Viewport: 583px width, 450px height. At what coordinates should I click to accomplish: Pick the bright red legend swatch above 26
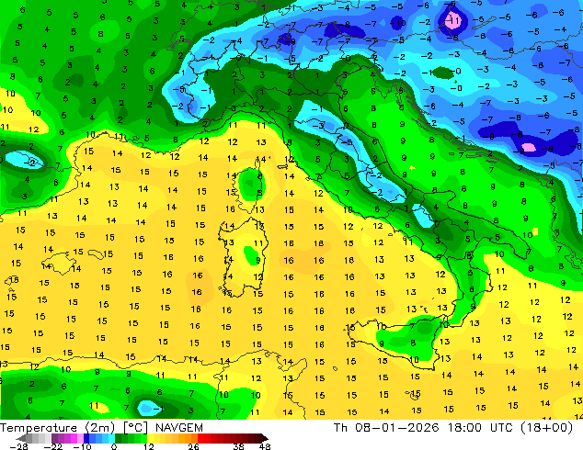click(200, 438)
